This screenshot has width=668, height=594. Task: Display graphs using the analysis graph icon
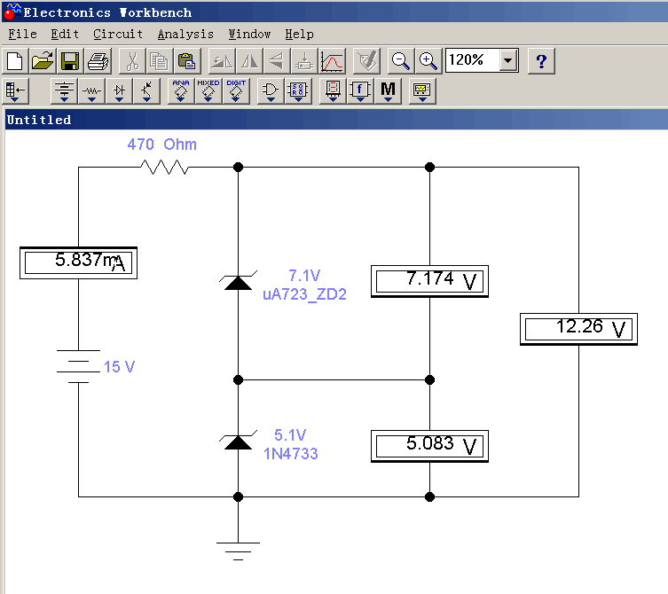click(x=332, y=61)
